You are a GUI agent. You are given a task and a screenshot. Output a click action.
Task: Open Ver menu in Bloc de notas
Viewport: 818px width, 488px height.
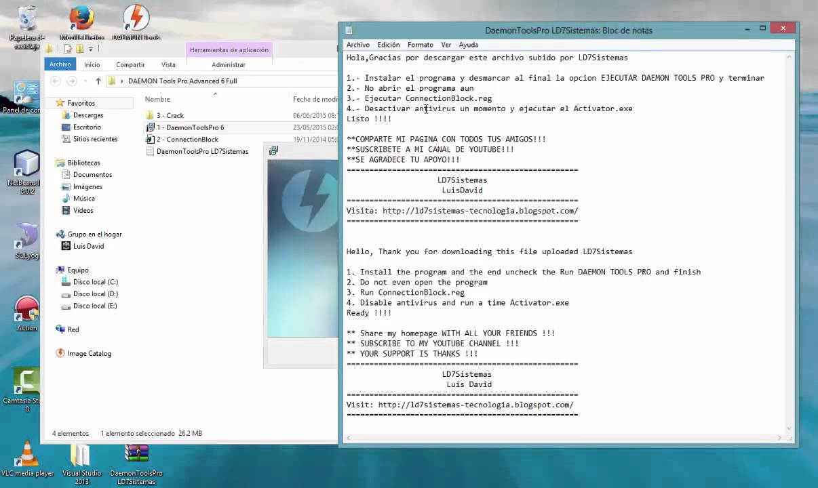pyautogui.click(x=446, y=45)
